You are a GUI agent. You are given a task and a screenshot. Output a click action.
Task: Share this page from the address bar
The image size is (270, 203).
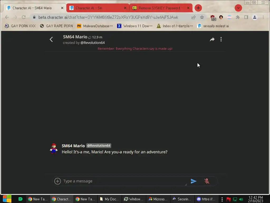pos(194,17)
